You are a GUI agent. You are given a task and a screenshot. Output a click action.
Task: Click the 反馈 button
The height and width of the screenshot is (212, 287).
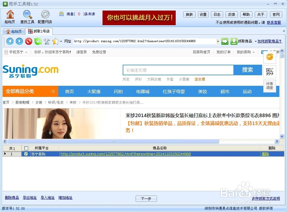coord(232,14)
